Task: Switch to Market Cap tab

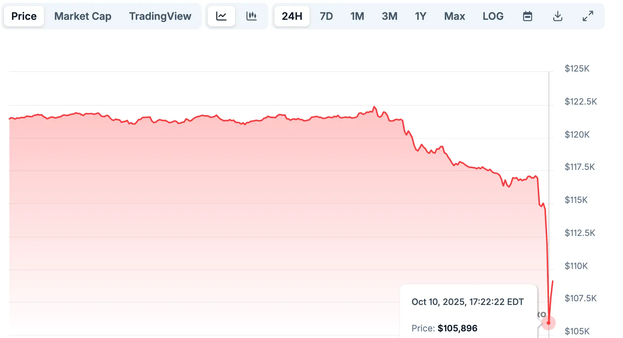Action: click(x=83, y=16)
